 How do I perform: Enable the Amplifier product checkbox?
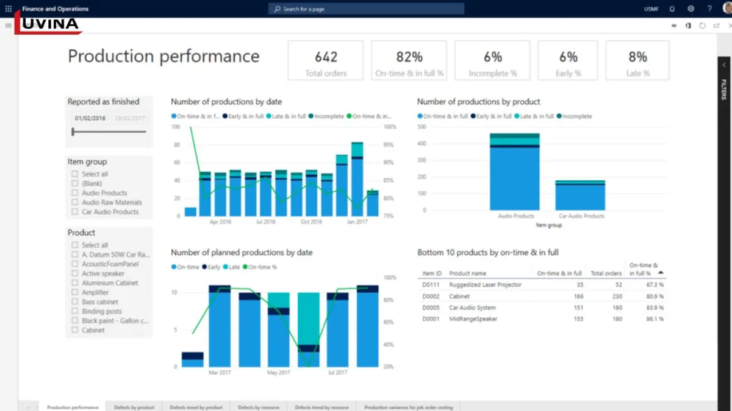click(x=75, y=293)
